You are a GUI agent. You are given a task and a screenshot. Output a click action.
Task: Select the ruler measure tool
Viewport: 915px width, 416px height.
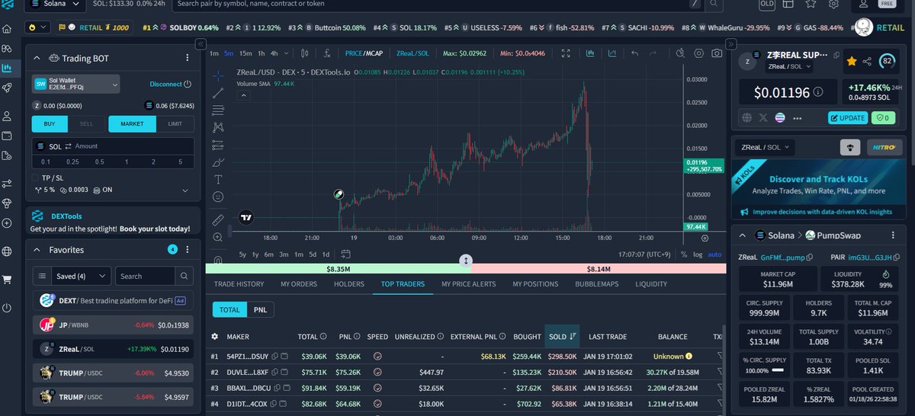click(219, 220)
